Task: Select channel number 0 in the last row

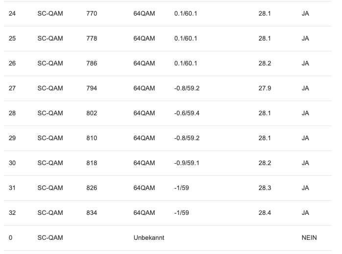Action: pos(11,238)
